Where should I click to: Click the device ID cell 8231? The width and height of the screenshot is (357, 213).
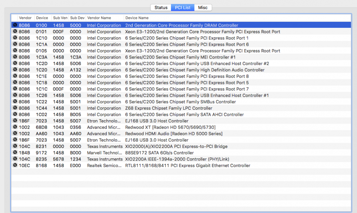[41, 147]
